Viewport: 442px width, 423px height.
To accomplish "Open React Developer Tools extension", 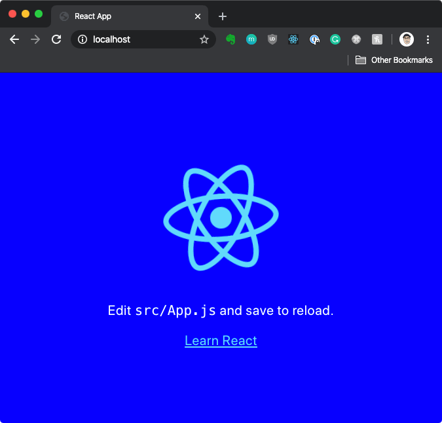I will [293, 39].
